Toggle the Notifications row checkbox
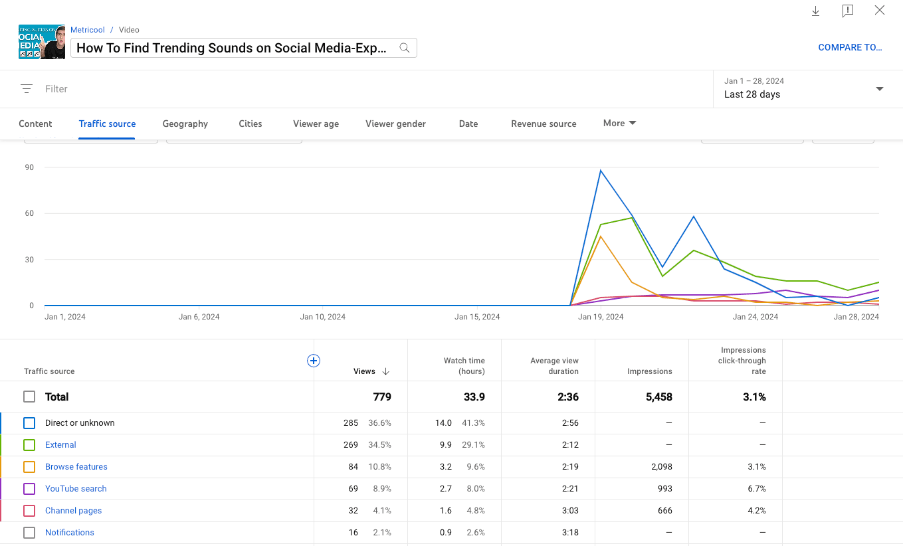 pos(29,532)
